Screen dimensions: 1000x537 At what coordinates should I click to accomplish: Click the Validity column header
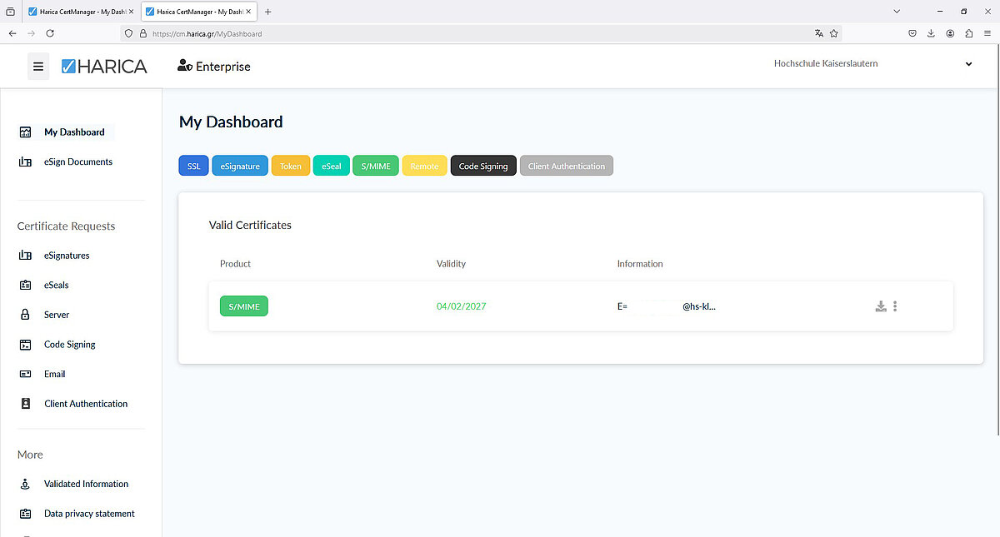(451, 264)
